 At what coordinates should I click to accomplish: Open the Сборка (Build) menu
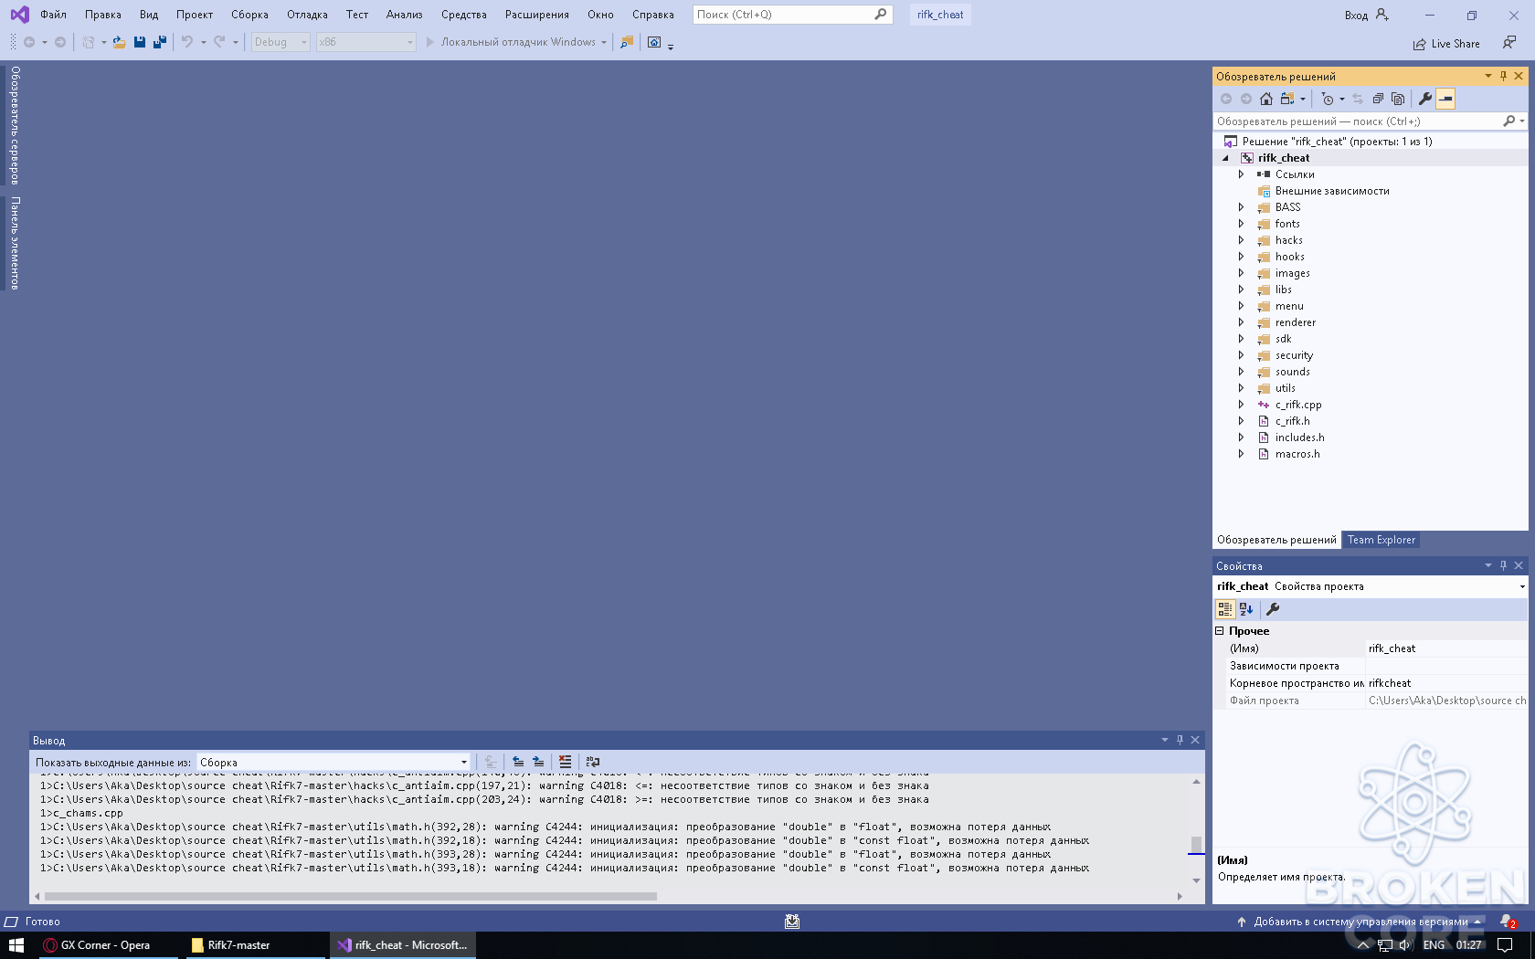coord(249,15)
